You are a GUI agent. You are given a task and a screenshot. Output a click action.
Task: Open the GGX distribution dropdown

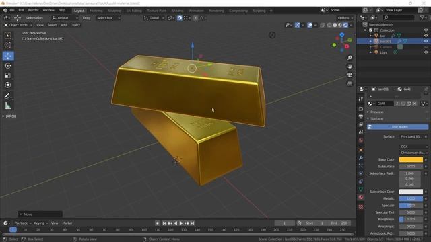[x=413, y=147]
